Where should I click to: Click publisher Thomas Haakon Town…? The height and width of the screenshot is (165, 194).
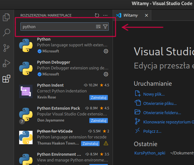[58, 143]
